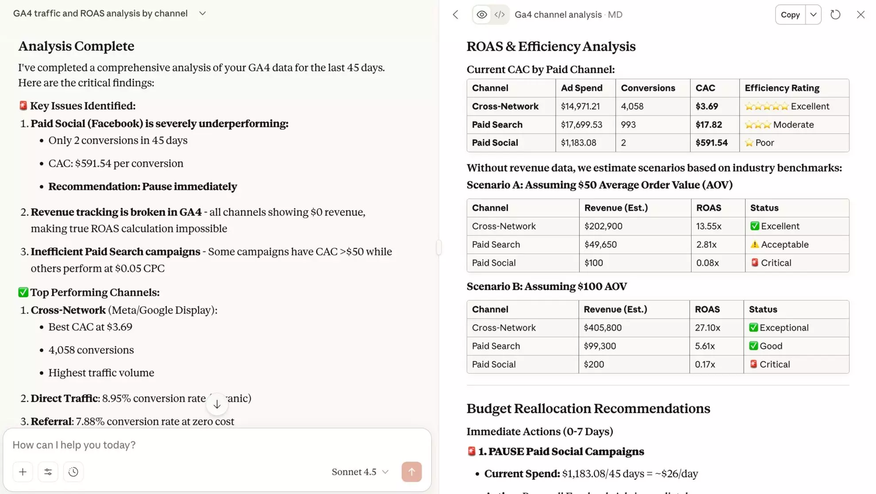876x494 pixels.
Task: Click the Copy button
Action: pyautogui.click(x=790, y=14)
